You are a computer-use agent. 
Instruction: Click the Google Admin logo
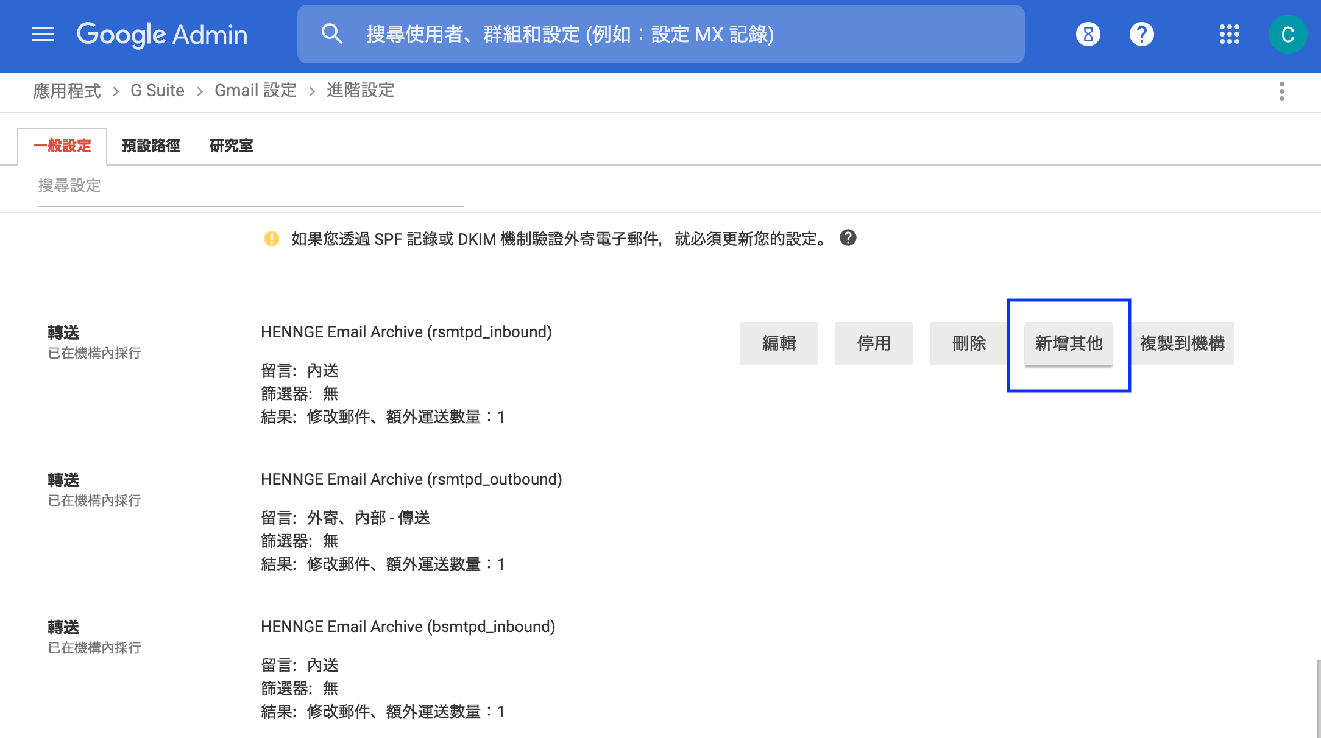click(162, 34)
